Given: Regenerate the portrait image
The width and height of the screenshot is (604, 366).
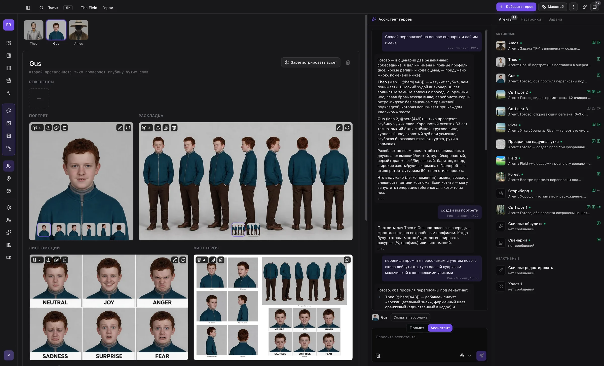Looking at the screenshot, I should point(128,128).
